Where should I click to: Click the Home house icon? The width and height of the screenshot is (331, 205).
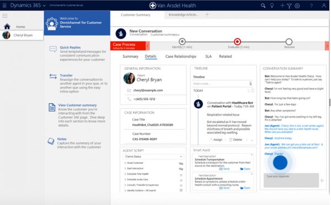[x=7, y=26]
